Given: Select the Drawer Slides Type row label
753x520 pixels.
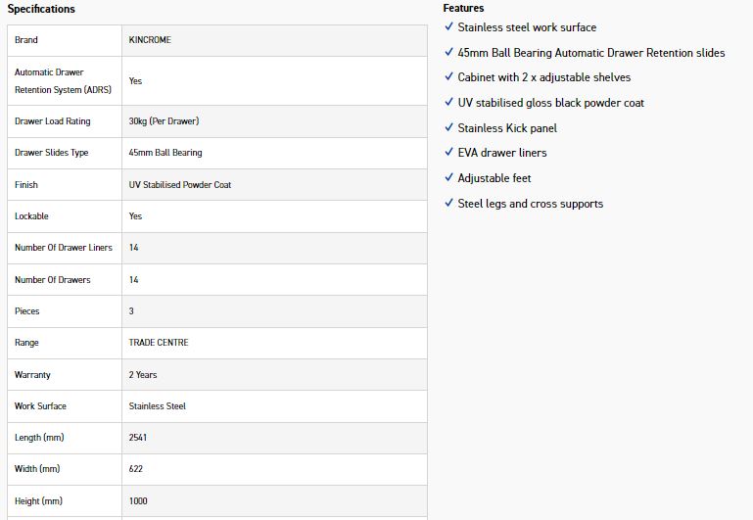Looking at the screenshot, I should tap(52, 153).
